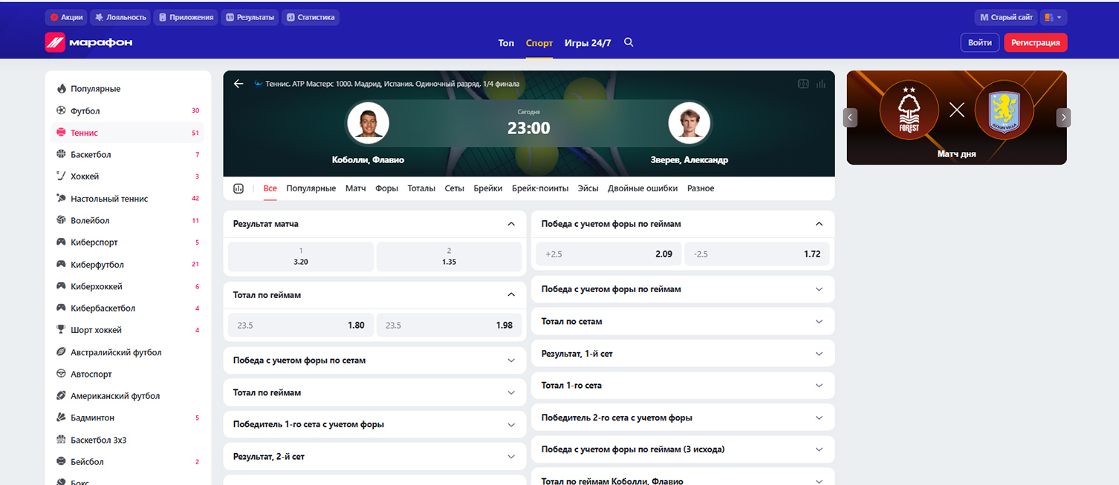Click Alexander Zverev's player photo

(x=689, y=123)
